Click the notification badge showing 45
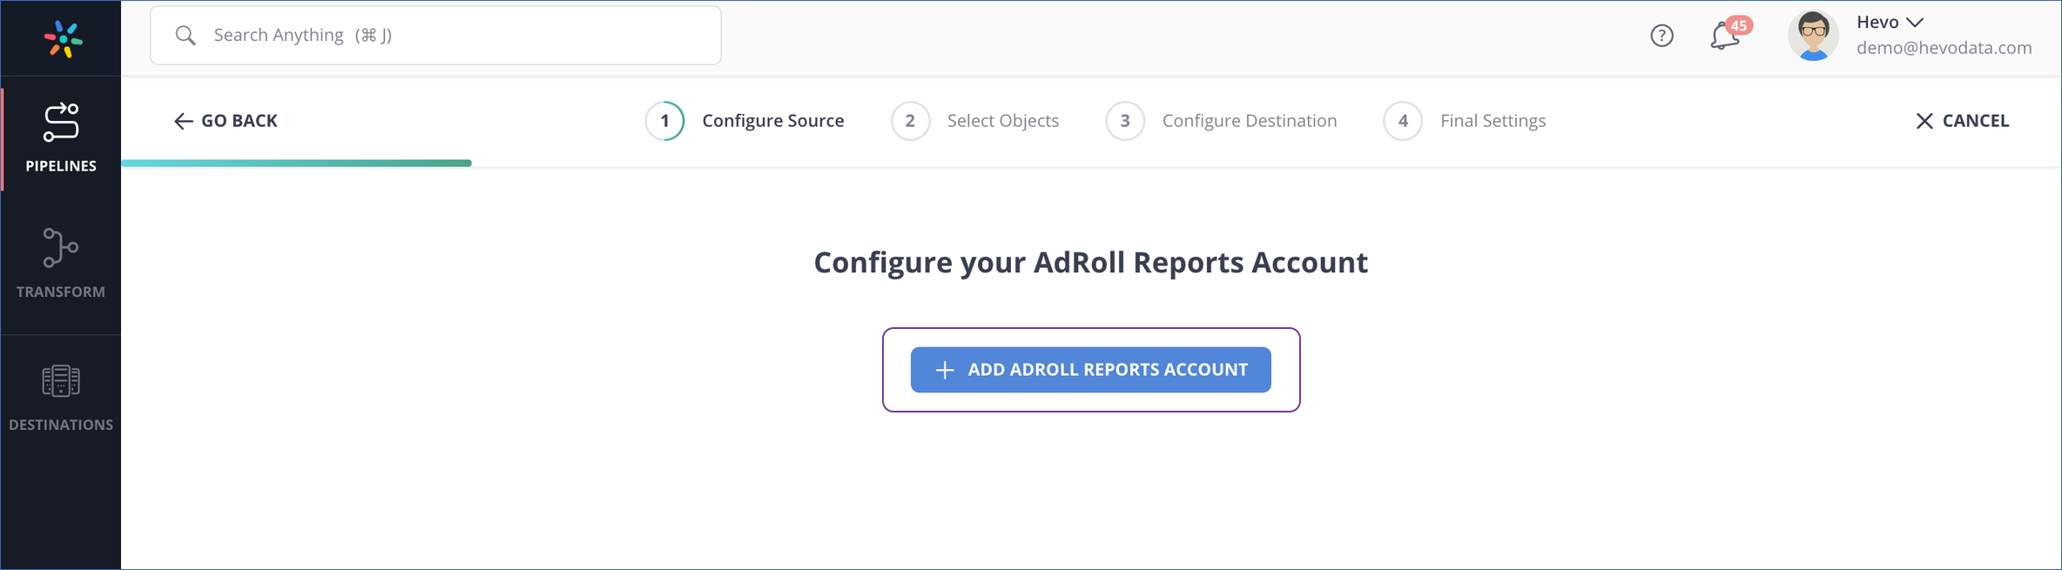The width and height of the screenshot is (2062, 570). [1739, 27]
